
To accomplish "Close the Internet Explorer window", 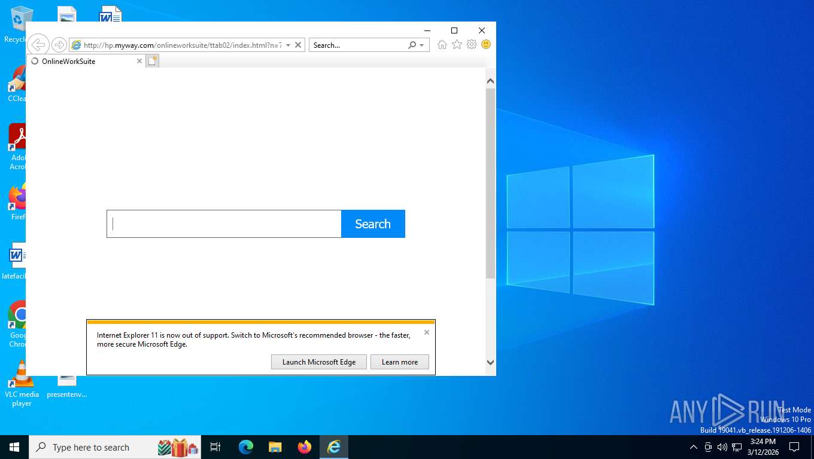I will pyautogui.click(x=482, y=30).
